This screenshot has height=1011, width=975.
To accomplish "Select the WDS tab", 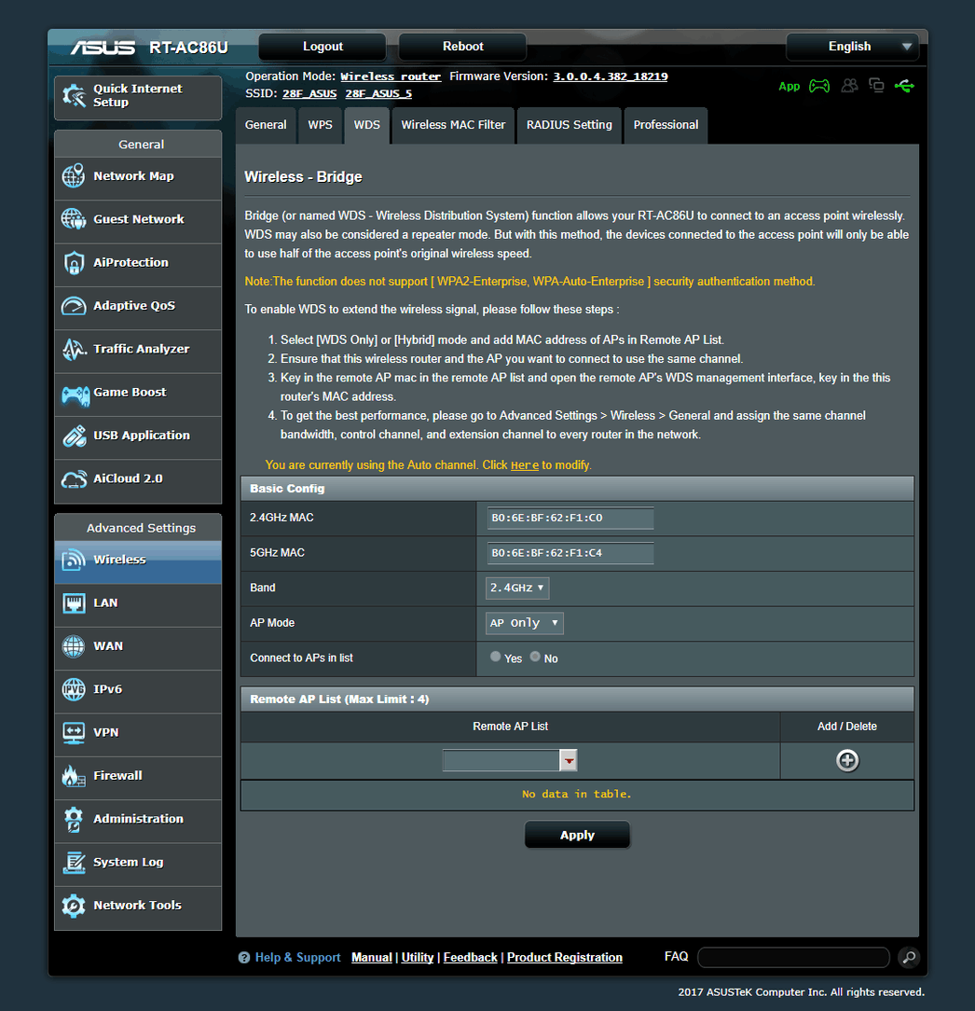I will coord(366,125).
